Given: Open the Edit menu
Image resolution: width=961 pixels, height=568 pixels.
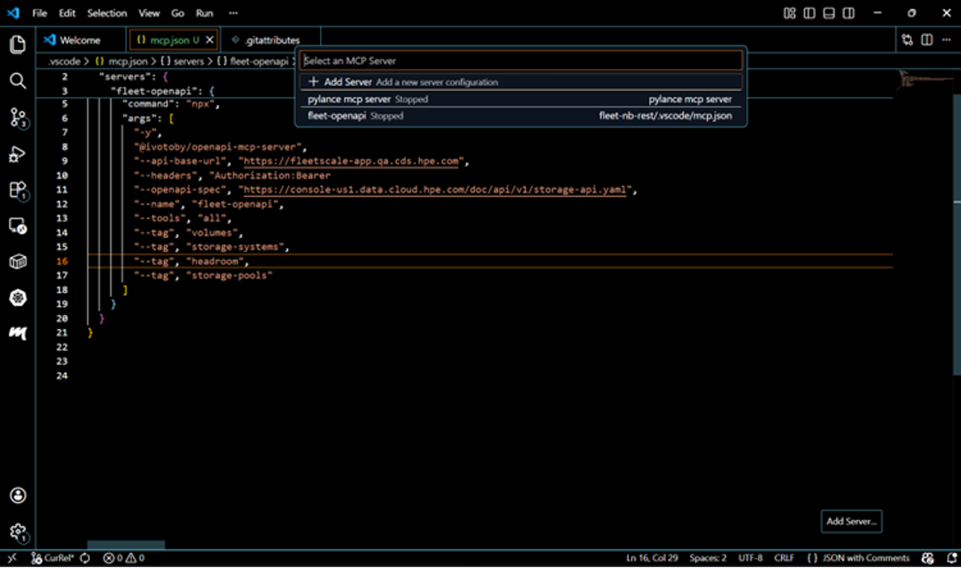Looking at the screenshot, I should [x=67, y=12].
